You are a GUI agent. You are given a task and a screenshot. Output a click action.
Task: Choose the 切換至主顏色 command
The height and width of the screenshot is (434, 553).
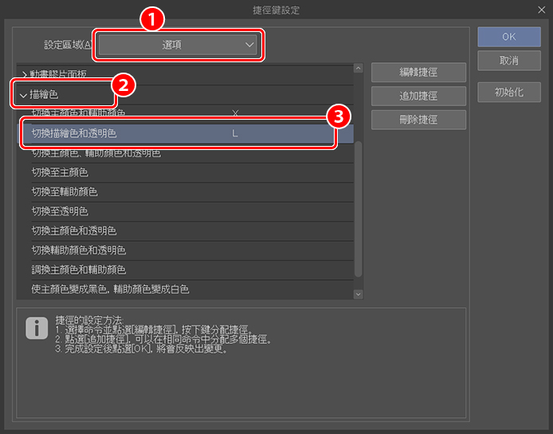click(175, 172)
